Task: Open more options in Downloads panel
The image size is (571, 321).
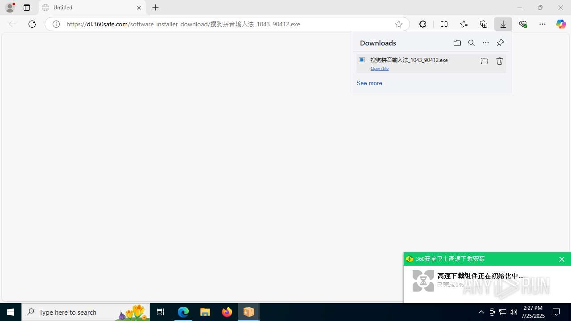Action: (486, 43)
